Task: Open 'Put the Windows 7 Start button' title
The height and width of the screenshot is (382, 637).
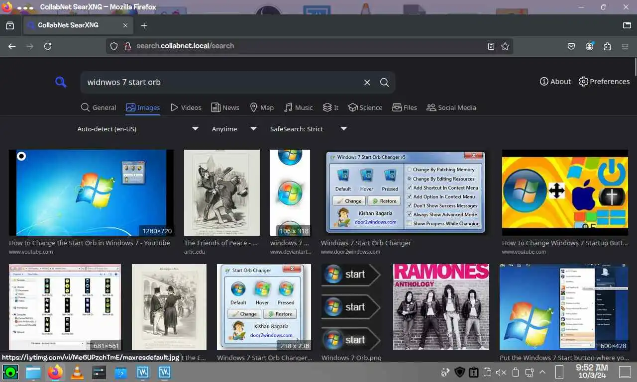Action: click(x=564, y=358)
